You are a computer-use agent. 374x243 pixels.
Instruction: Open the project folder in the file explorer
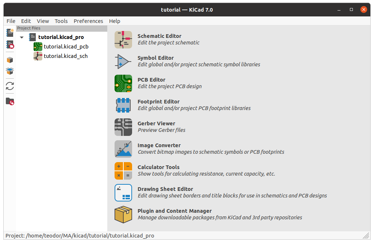pos(10,101)
